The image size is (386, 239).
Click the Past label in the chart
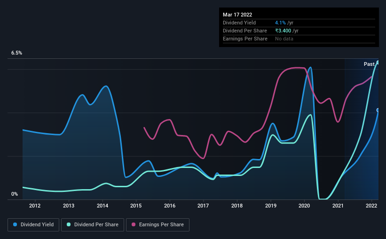(x=369, y=64)
